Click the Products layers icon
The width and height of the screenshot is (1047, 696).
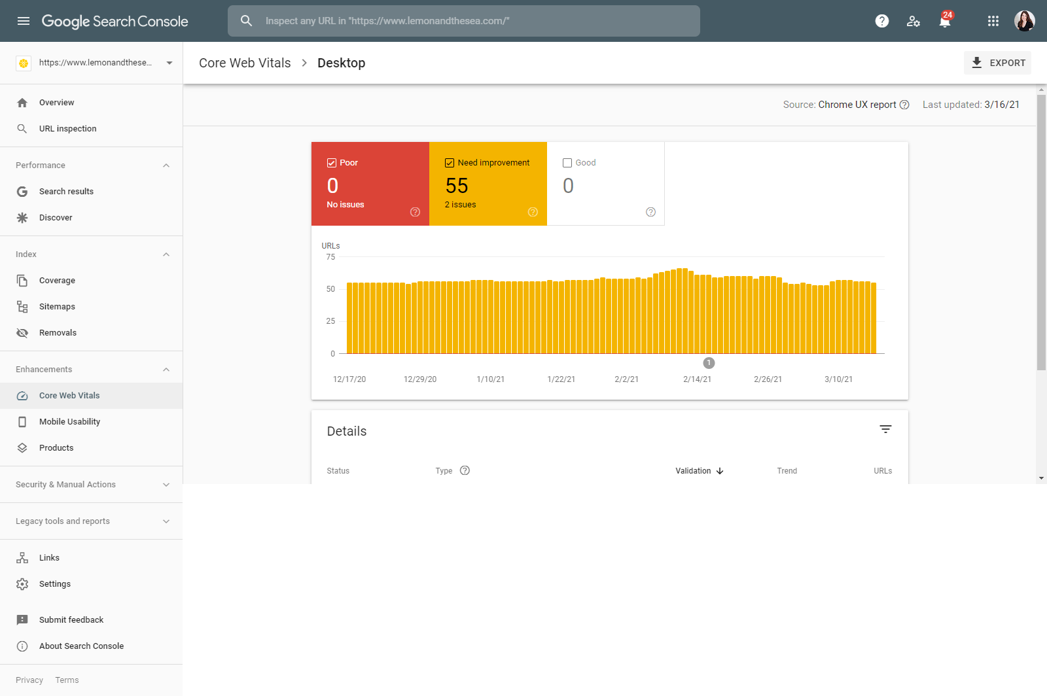tap(22, 448)
